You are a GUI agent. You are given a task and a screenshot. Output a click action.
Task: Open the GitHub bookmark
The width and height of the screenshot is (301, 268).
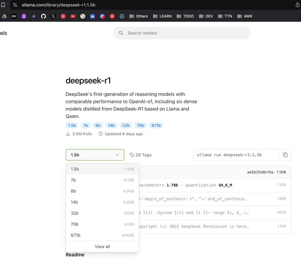pyautogui.click(x=43, y=16)
